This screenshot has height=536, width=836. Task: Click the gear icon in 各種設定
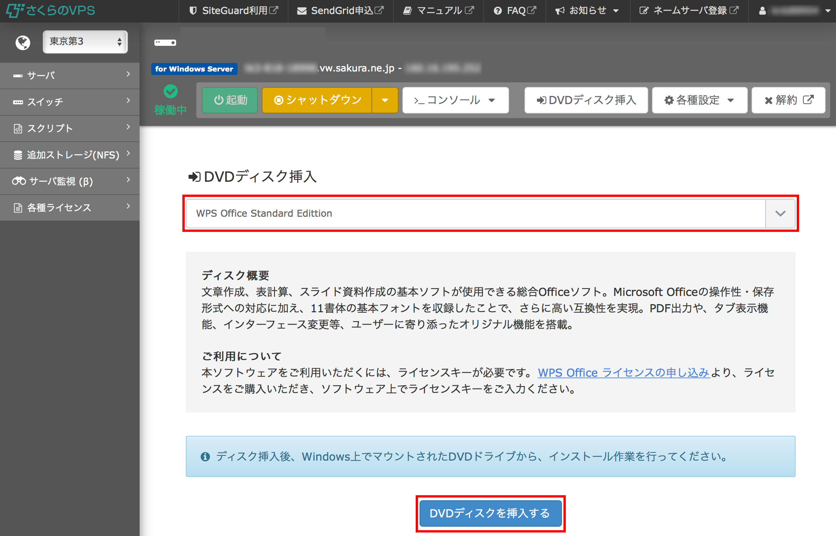pos(669,100)
